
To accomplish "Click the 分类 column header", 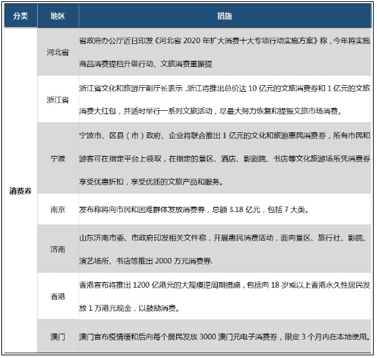I will (21, 16).
